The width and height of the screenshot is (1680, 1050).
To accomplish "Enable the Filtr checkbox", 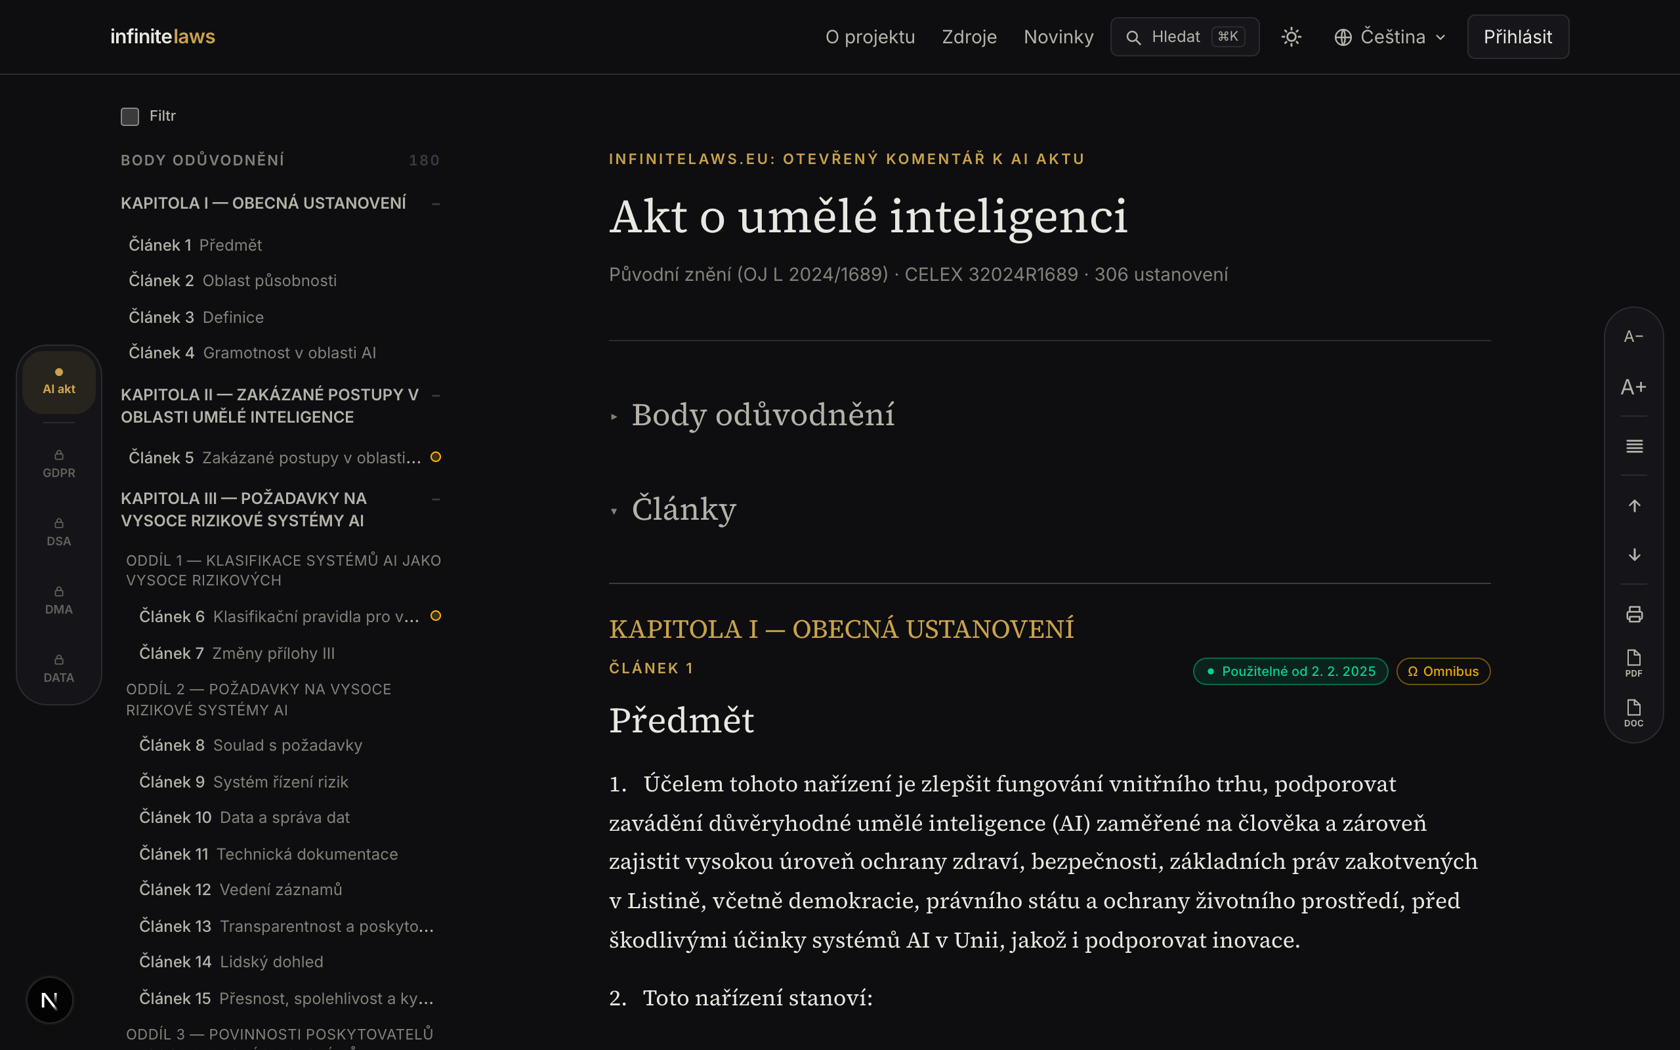I will point(130,116).
